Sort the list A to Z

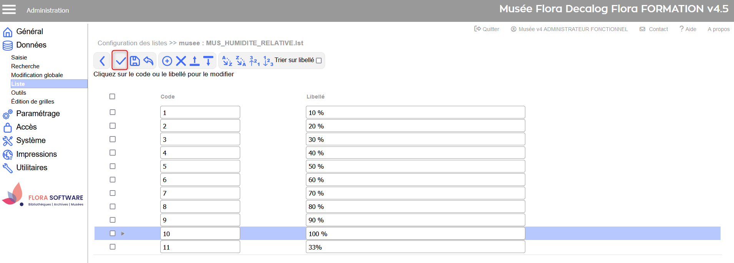click(227, 61)
